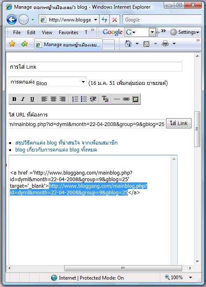Open the View menu
The width and height of the screenshot is (206, 287).
tap(47, 33)
